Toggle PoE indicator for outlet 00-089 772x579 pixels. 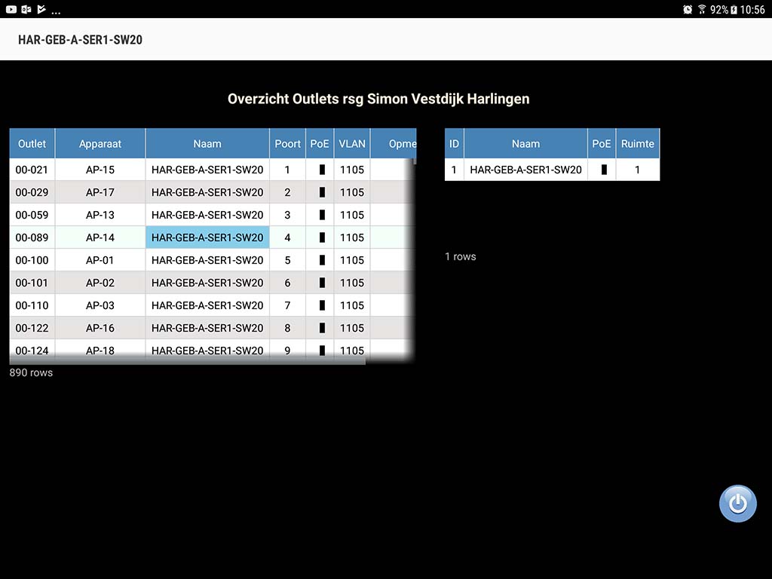click(322, 237)
